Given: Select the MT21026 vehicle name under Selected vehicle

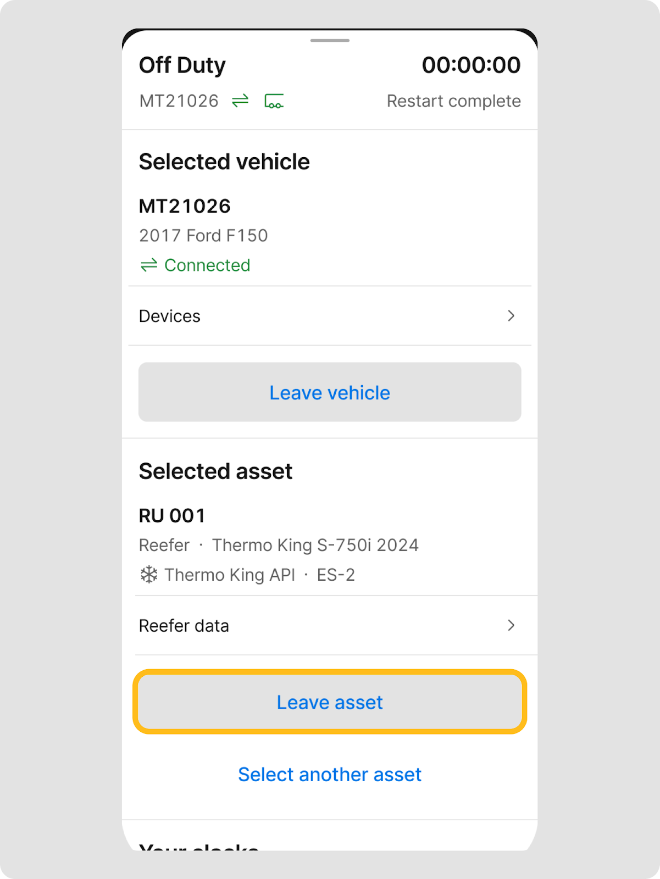Looking at the screenshot, I should click(x=185, y=207).
